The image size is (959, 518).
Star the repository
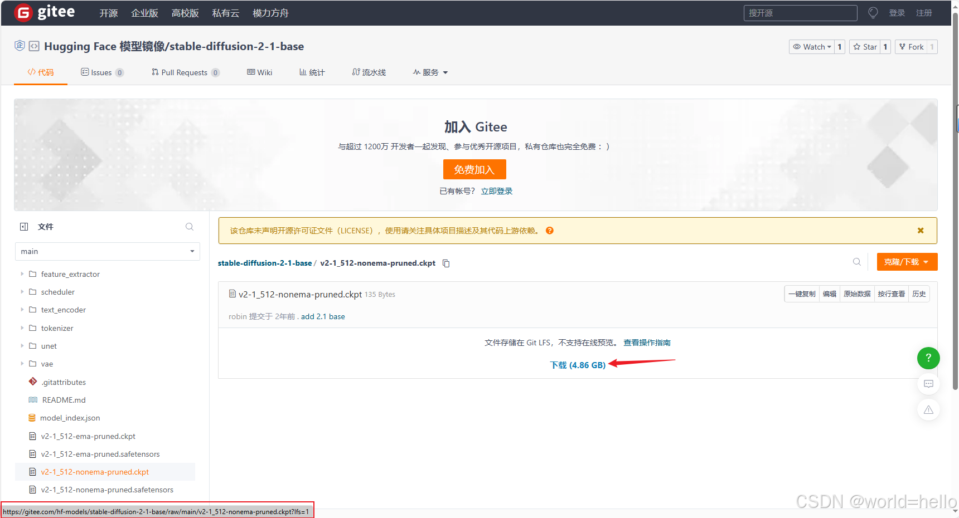tap(865, 47)
